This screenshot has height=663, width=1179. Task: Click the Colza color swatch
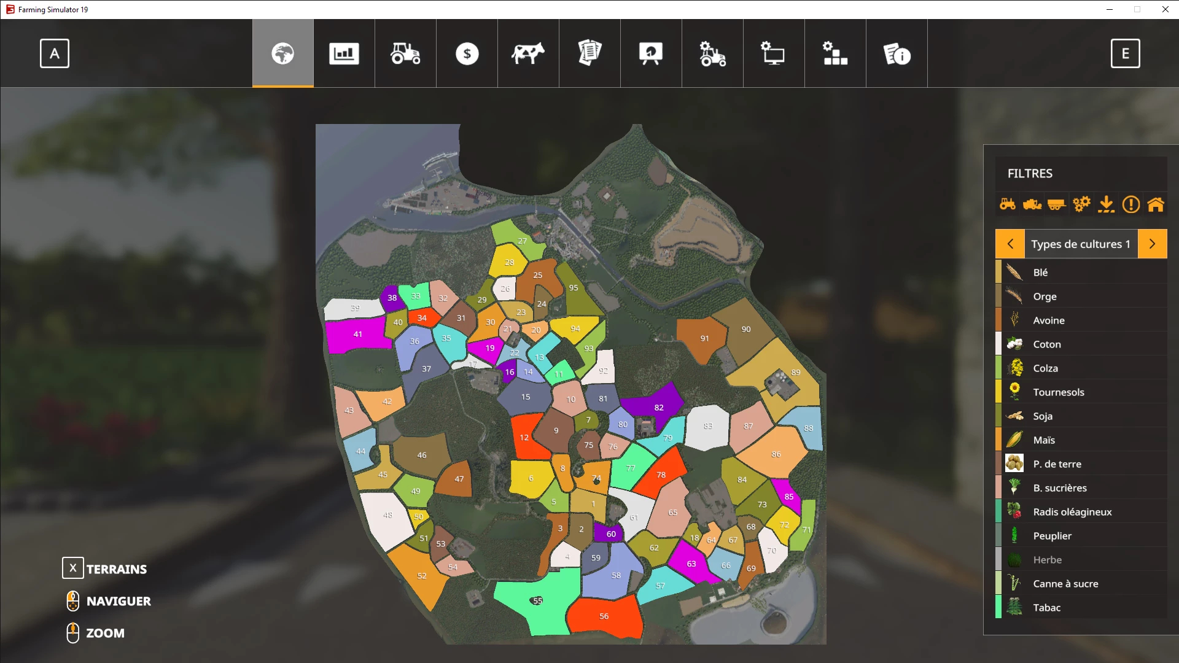pos(998,368)
